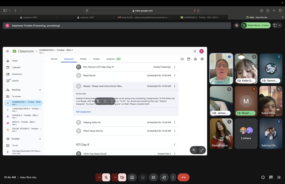The width and height of the screenshot is (285, 184).
Task: Switch to the Inbox Gmail browser tab
Action: (x=142, y=17)
